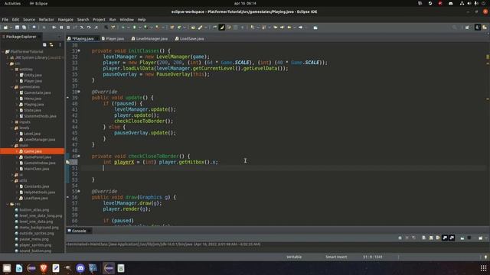Expand the inputs package arrow
Viewport: 490px width, 275px height.
[x=12, y=122]
